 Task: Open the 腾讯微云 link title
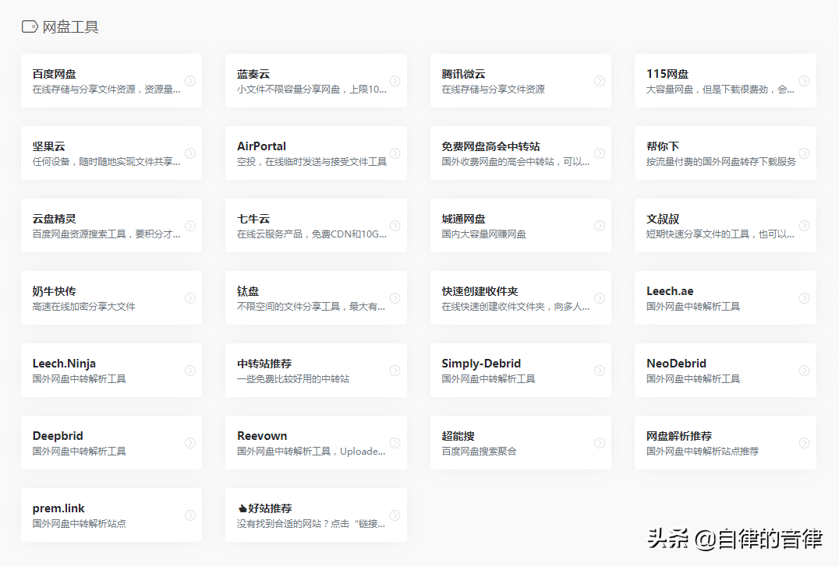point(463,74)
